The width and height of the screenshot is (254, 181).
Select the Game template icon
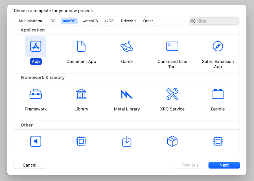pyautogui.click(x=127, y=46)
